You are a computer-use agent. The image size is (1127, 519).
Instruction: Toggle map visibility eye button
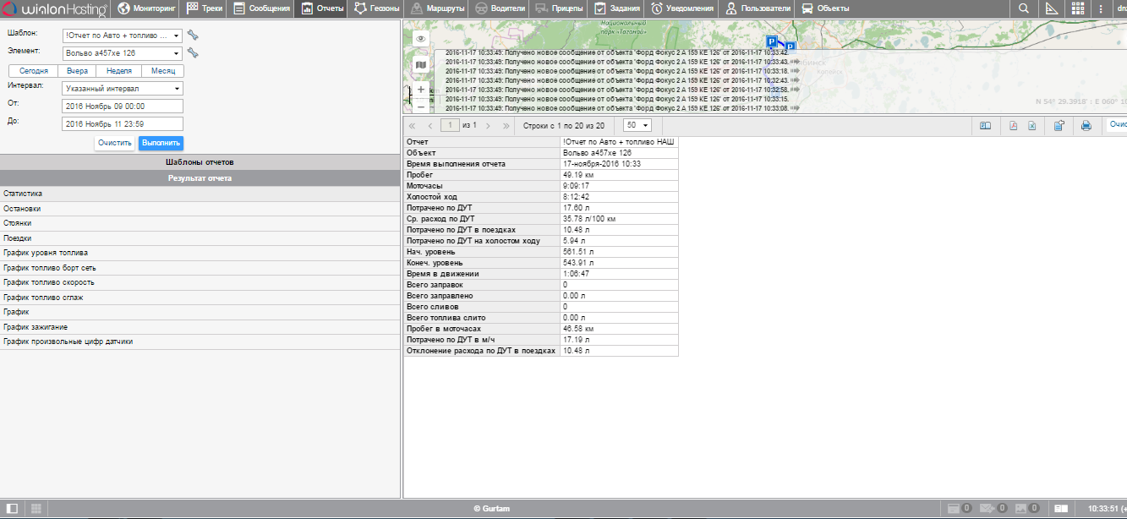point(421,39)
